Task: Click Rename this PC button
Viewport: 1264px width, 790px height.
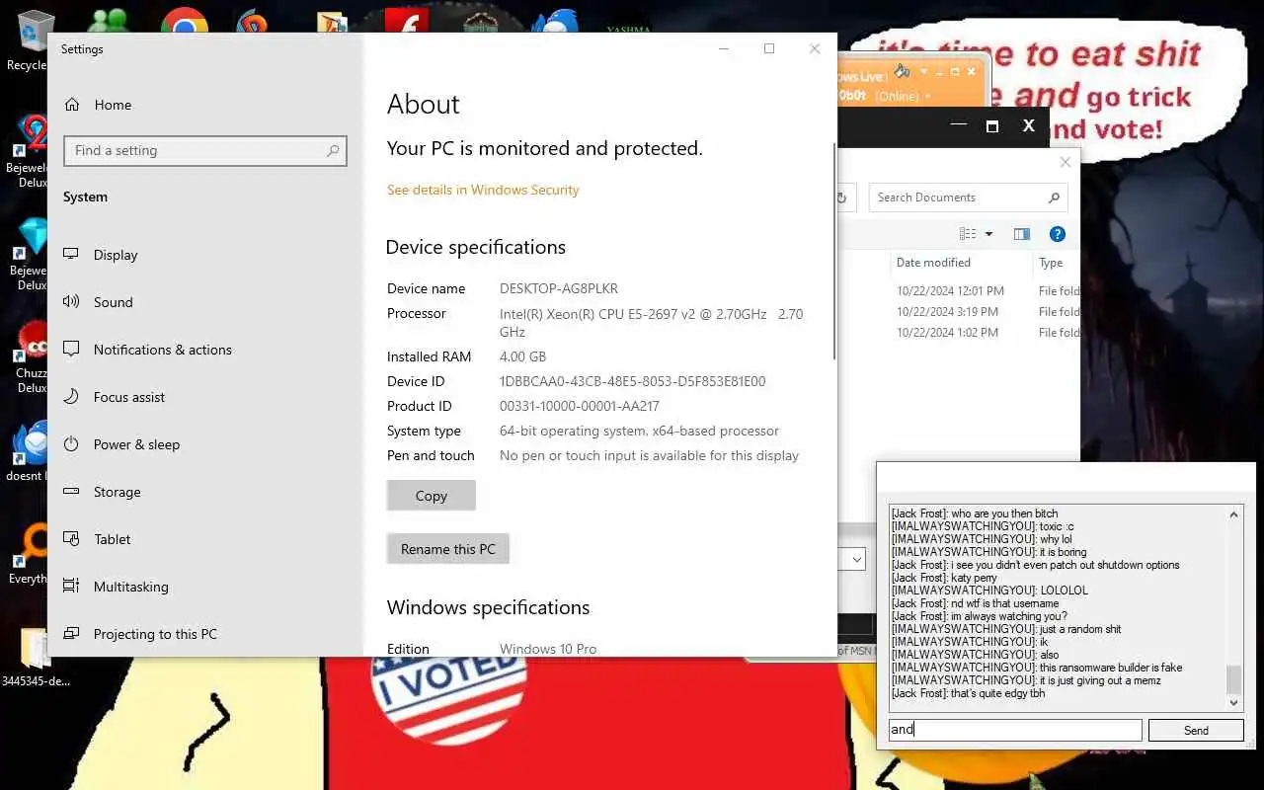Action: [448, 549]
